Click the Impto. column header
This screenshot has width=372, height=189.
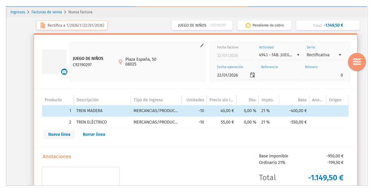(269, 100)
